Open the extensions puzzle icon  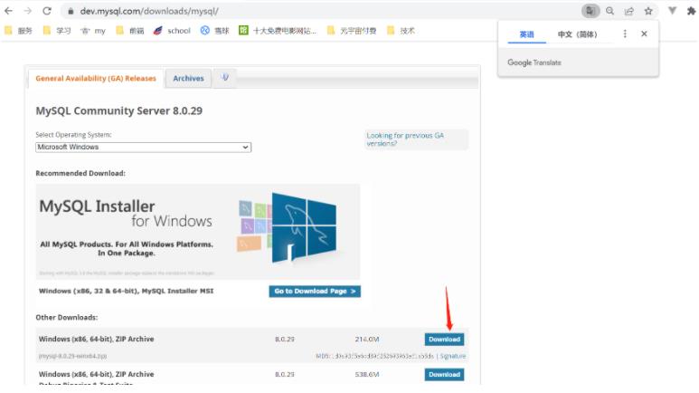(692, 11)
